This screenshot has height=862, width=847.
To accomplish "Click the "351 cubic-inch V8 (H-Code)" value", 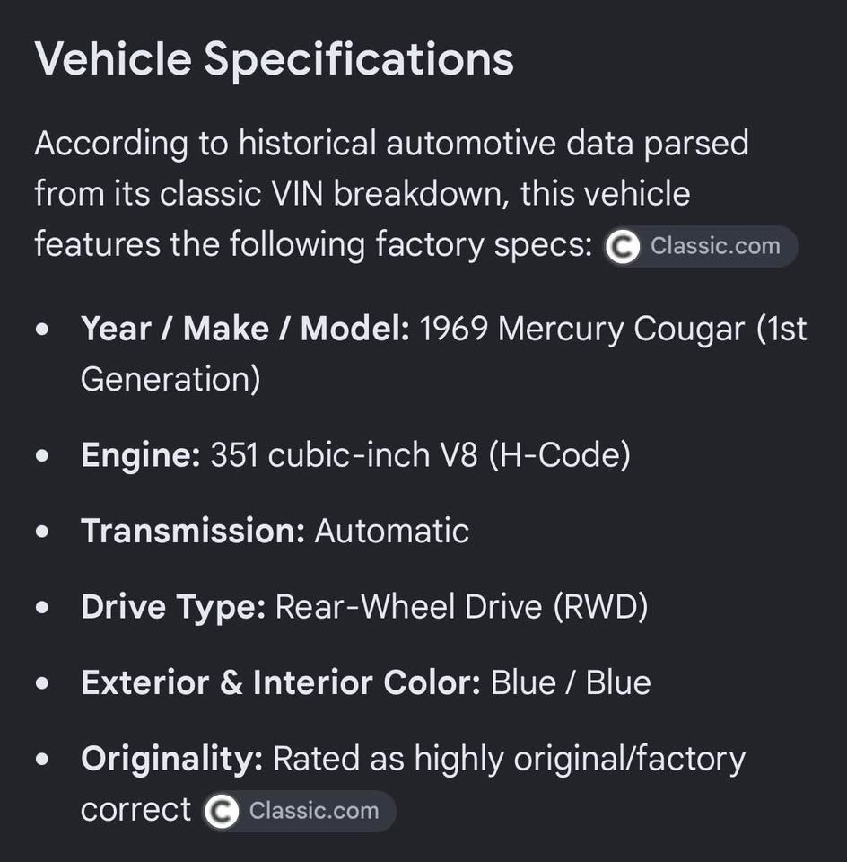I will click(421, 455).
